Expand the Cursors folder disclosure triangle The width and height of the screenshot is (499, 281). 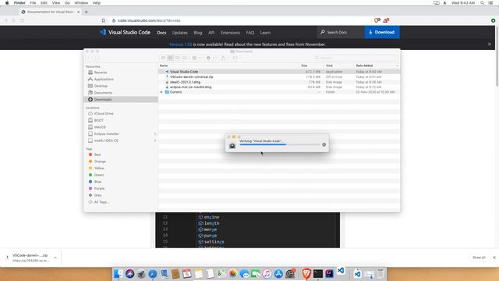pyautogui.click(x=161, y=92)
